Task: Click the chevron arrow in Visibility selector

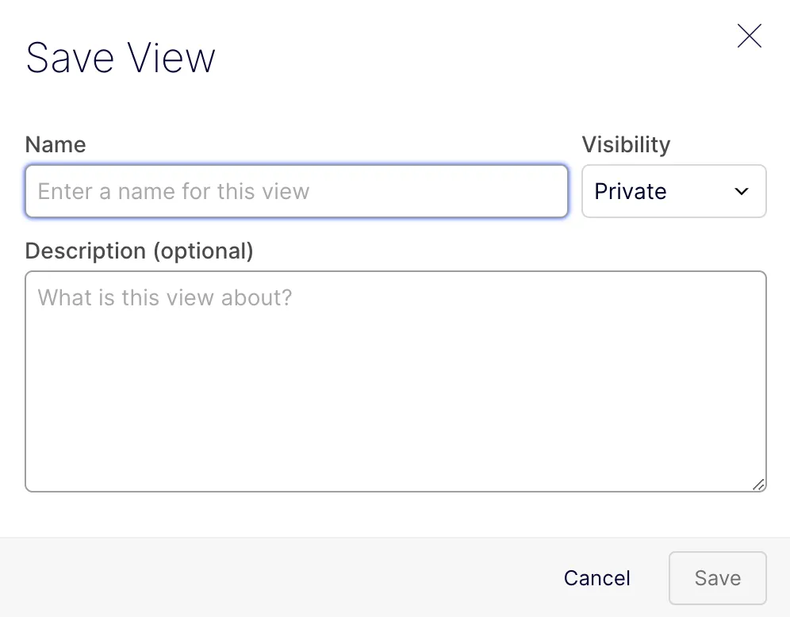Action: click(x=741, y=191)
